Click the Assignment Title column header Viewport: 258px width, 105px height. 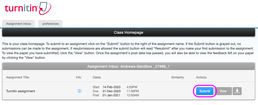click(x=17, y=77)
